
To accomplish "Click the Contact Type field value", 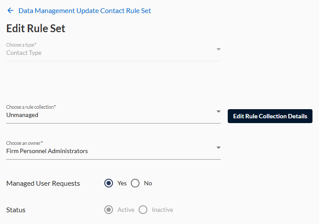I will click(x=24, y=53).
